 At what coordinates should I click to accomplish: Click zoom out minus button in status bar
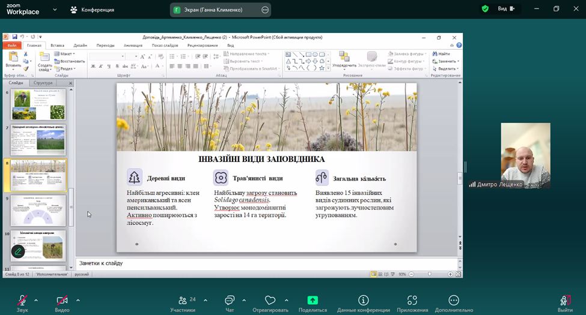pyautogui.click(x=411, y=274)
